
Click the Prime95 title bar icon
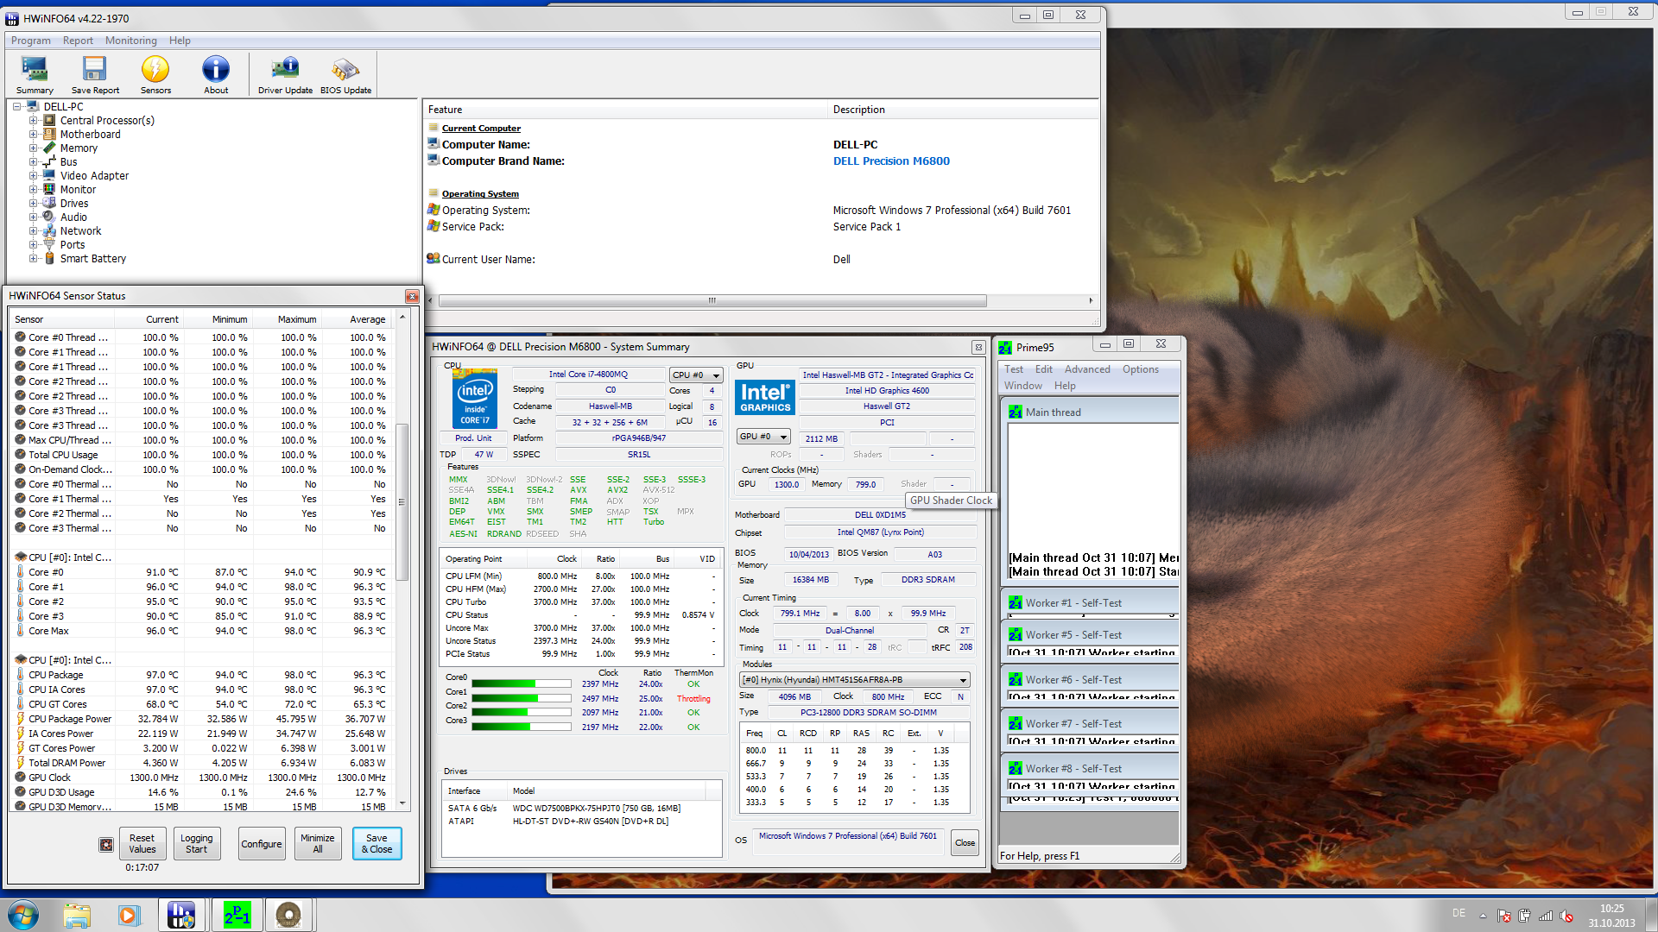[x=1005, y=348]
